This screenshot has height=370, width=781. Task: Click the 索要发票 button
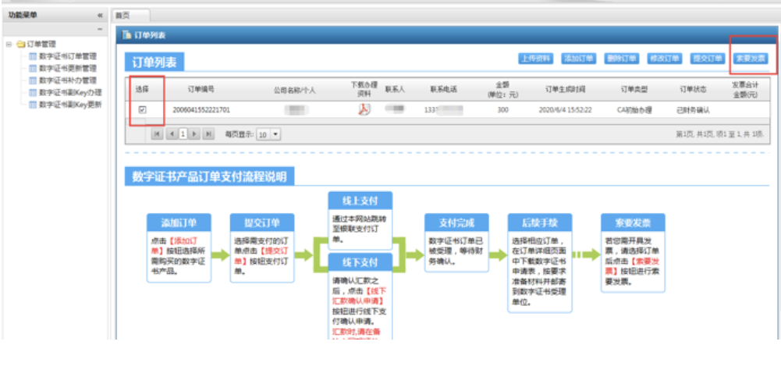coord(750,59)
